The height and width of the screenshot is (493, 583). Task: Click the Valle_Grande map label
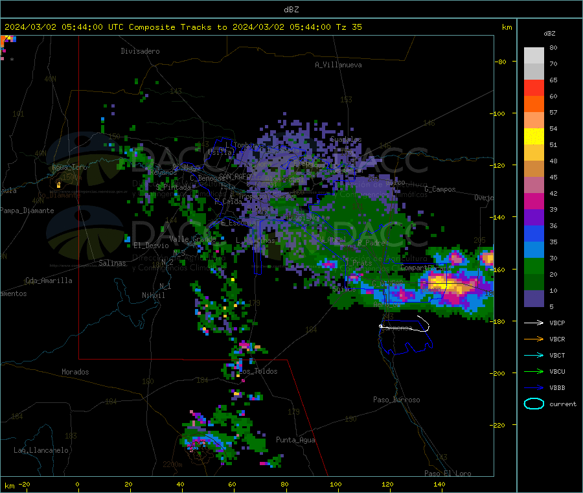(x=192, y=239)
